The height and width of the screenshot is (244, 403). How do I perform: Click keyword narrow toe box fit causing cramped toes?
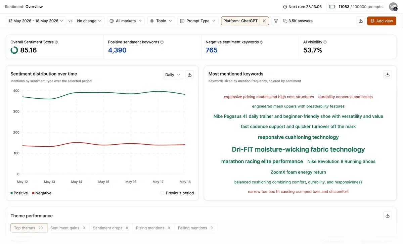(x=298, y=192)
